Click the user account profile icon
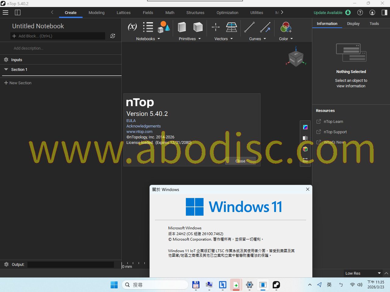This screenshot has height=292, width=390. click(372, 12)
